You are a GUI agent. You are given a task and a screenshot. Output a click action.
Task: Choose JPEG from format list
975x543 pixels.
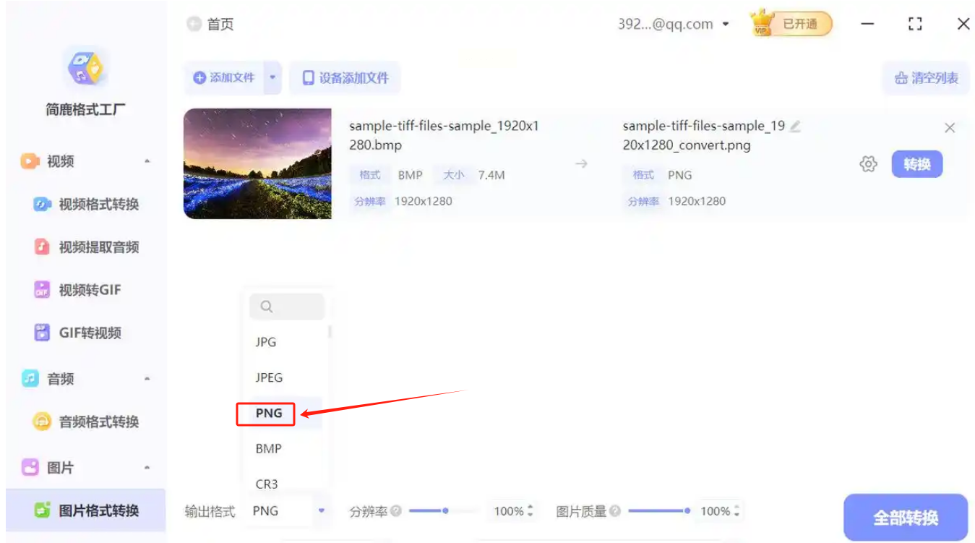pyautogui.click(x=269, y=377)
